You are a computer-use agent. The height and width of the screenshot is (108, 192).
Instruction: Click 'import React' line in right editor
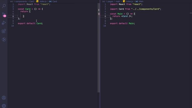click(x=126, y=4)
